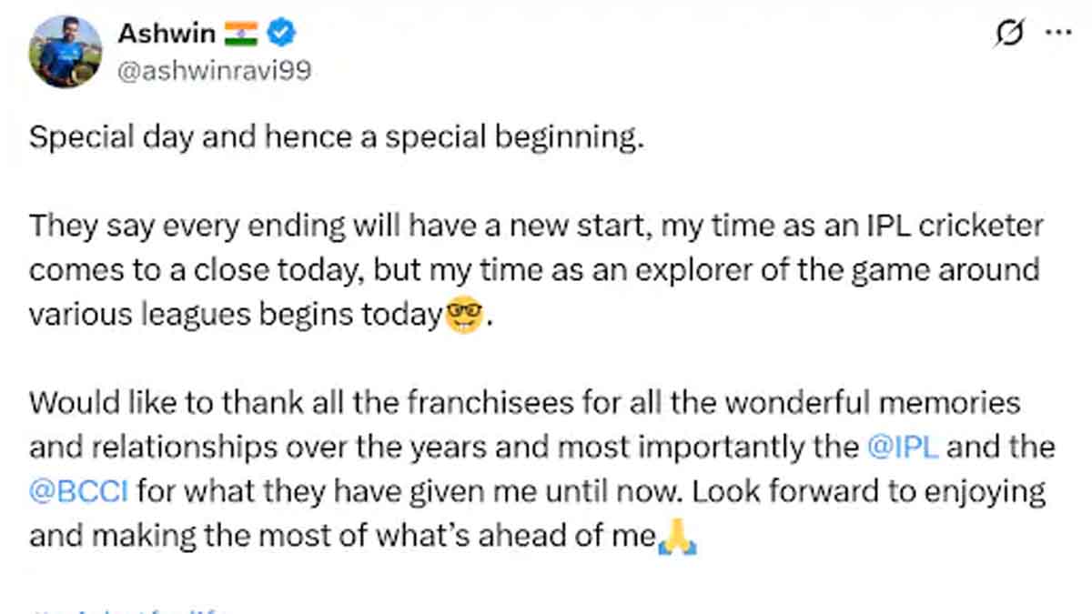Image resolution: width=1092 pixels, height=614 pixels.
Task: Open the three-dot more options menu
Action: 1058,35
